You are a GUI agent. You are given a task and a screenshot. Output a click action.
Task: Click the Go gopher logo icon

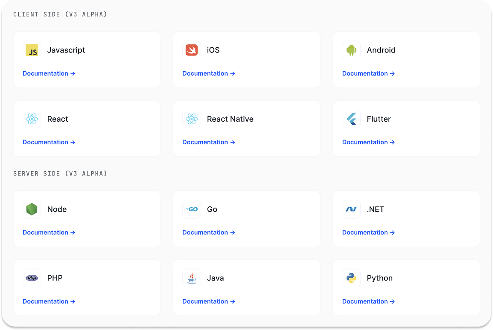coord(191,209)
